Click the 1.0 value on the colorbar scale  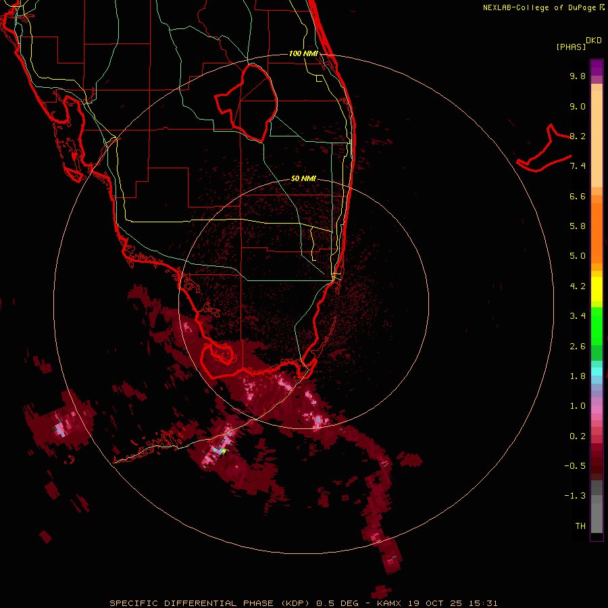(x=578, y=406)
